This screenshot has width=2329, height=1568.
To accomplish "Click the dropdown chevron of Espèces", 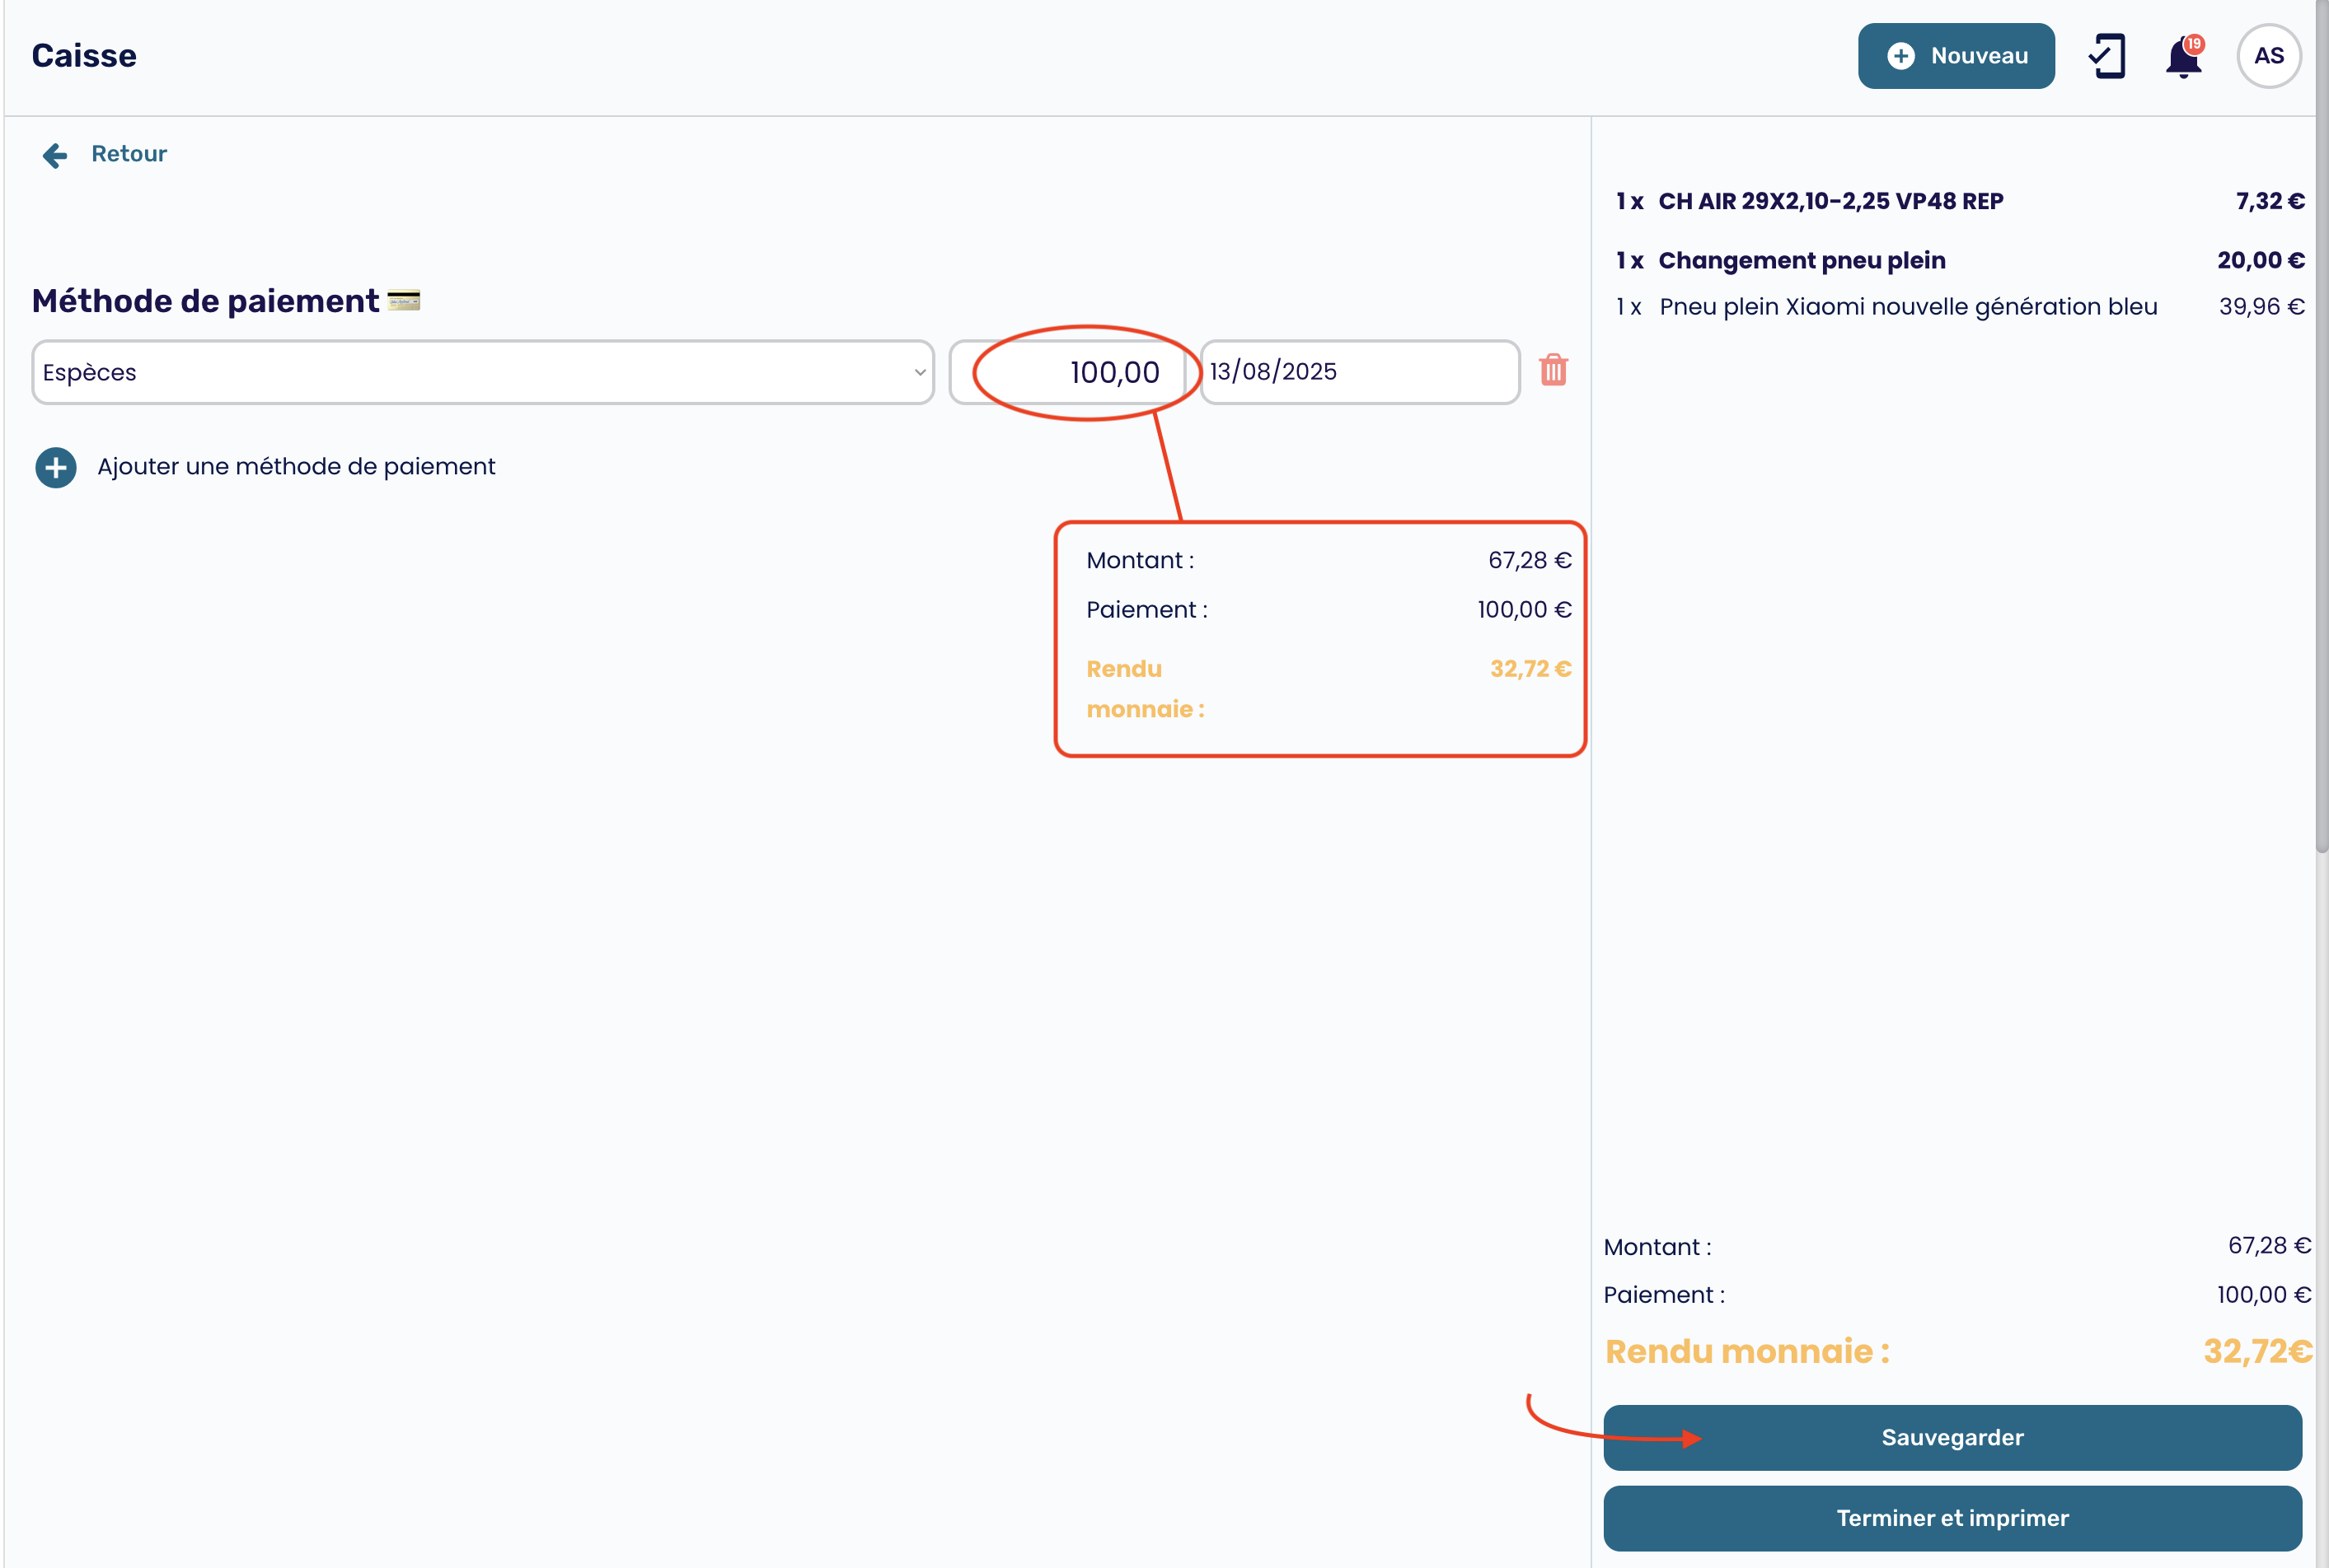I will click(920, 372).
